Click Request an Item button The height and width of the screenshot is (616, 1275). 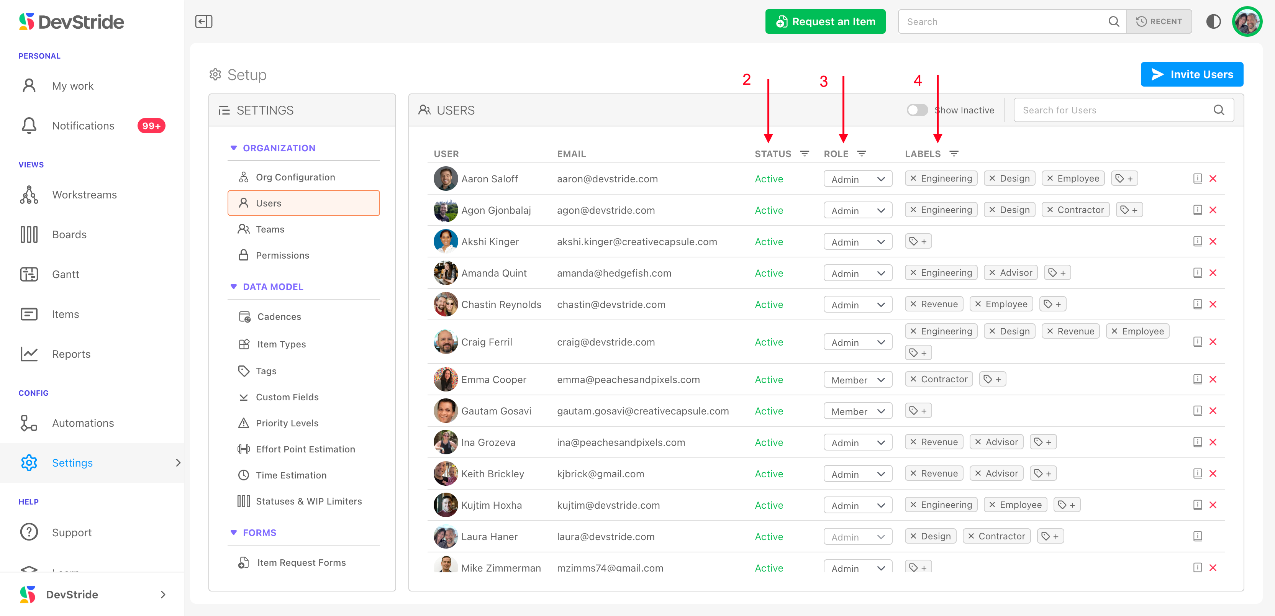[x=825, y=21]
